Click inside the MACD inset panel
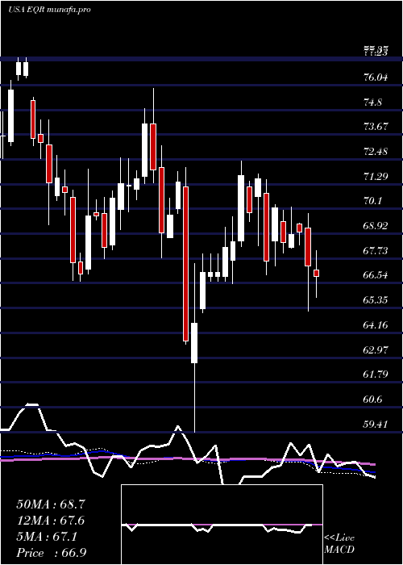The width and height of the screenshot is (403, 565). [x=222, y=525]
